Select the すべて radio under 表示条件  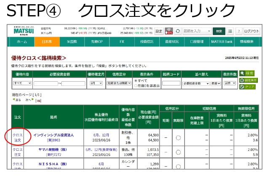[136, 80]
